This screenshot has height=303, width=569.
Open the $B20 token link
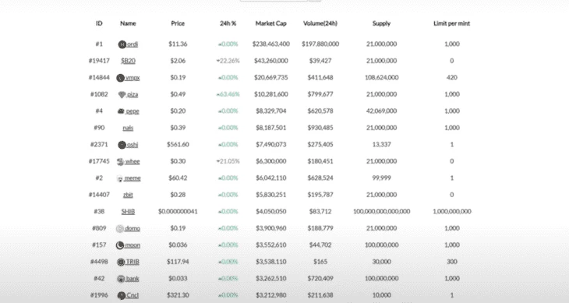pos(128,61)
